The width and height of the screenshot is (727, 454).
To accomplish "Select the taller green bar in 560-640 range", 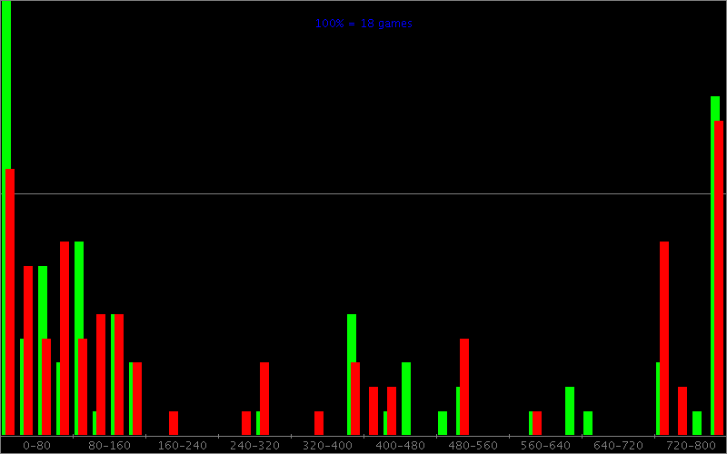I will pos(570,411).
